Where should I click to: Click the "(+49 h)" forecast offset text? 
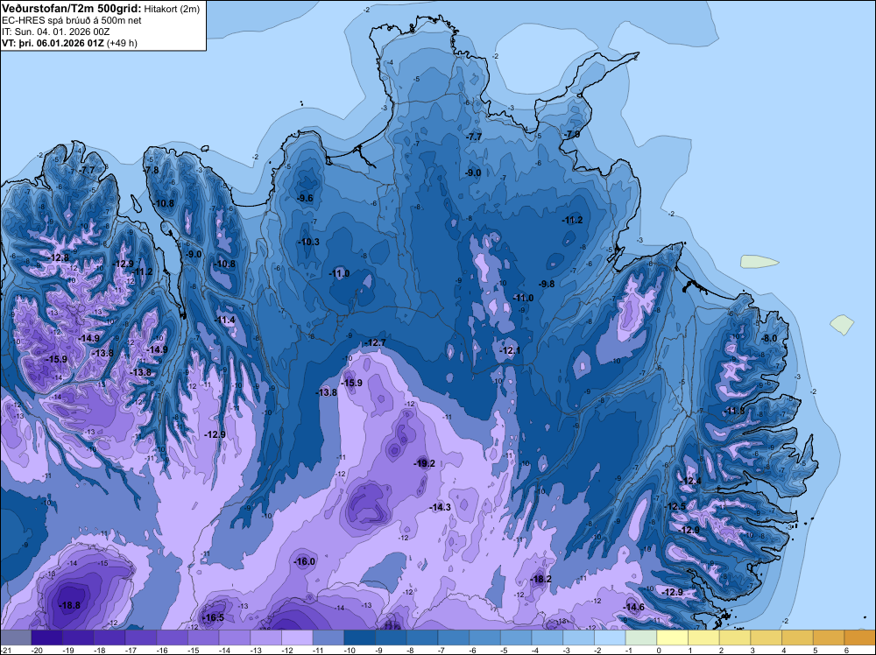122,43
